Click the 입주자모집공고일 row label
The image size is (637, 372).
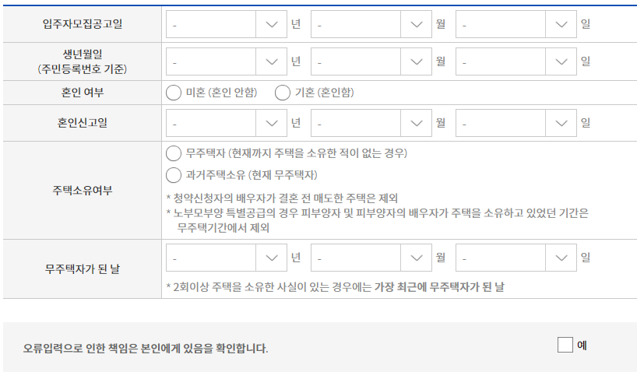[x=83, y=24]
